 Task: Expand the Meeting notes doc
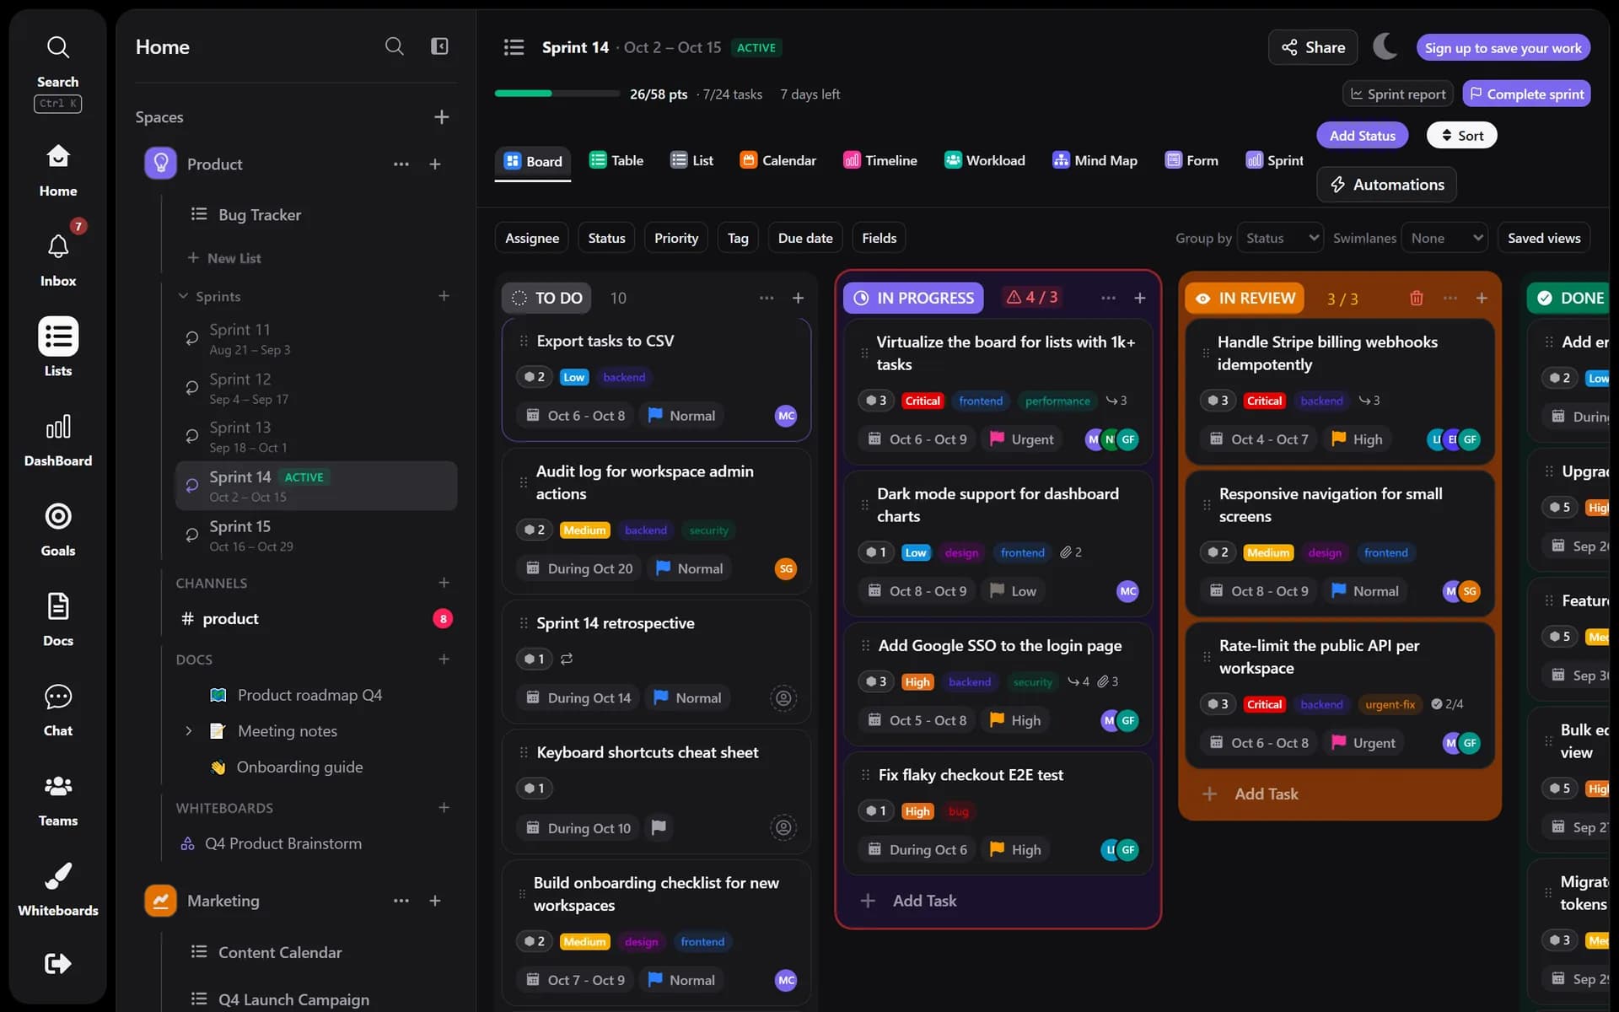tap(189, 731)
